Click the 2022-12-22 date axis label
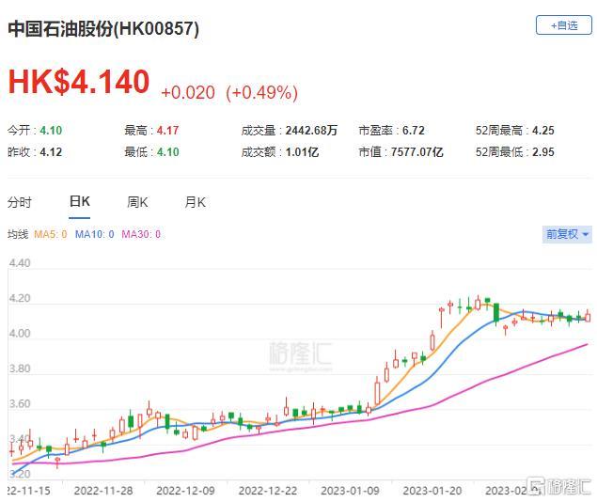The image size is (597, 502). coord(268,490)
